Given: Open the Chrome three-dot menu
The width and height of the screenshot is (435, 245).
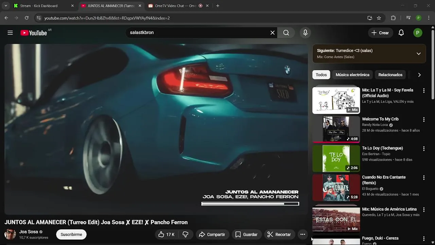Looking at the screenshot, I should 429,18.
